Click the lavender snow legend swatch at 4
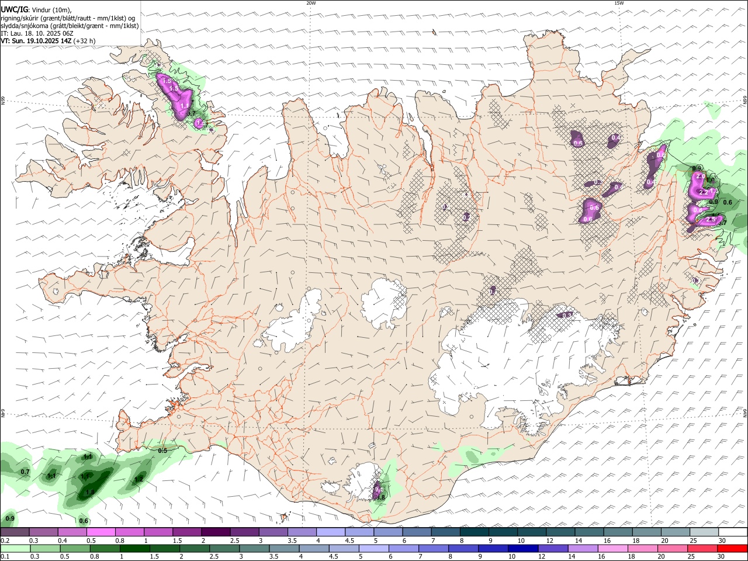 331,532
